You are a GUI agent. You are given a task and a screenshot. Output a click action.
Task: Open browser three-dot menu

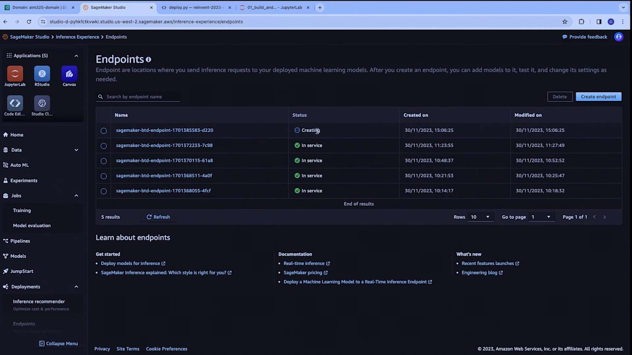click(x=623, y=22)
